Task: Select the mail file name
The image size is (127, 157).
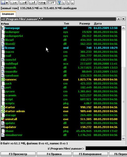Action: (8, 56)
